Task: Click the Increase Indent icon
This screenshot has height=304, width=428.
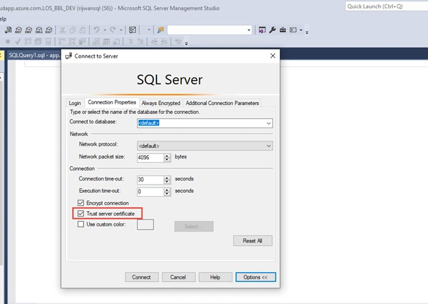Action: [164, 41]
